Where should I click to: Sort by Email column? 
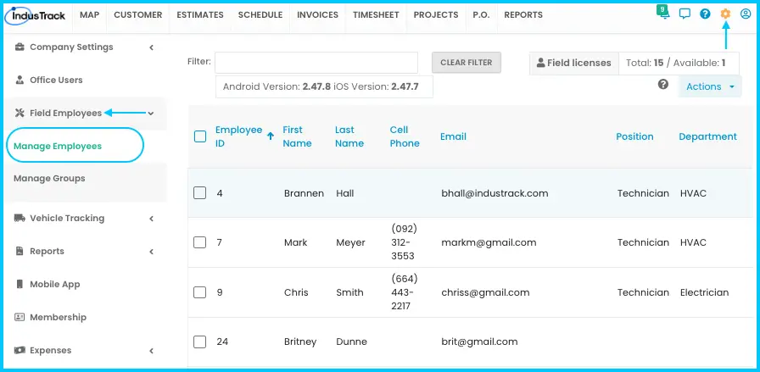point(453,136)
